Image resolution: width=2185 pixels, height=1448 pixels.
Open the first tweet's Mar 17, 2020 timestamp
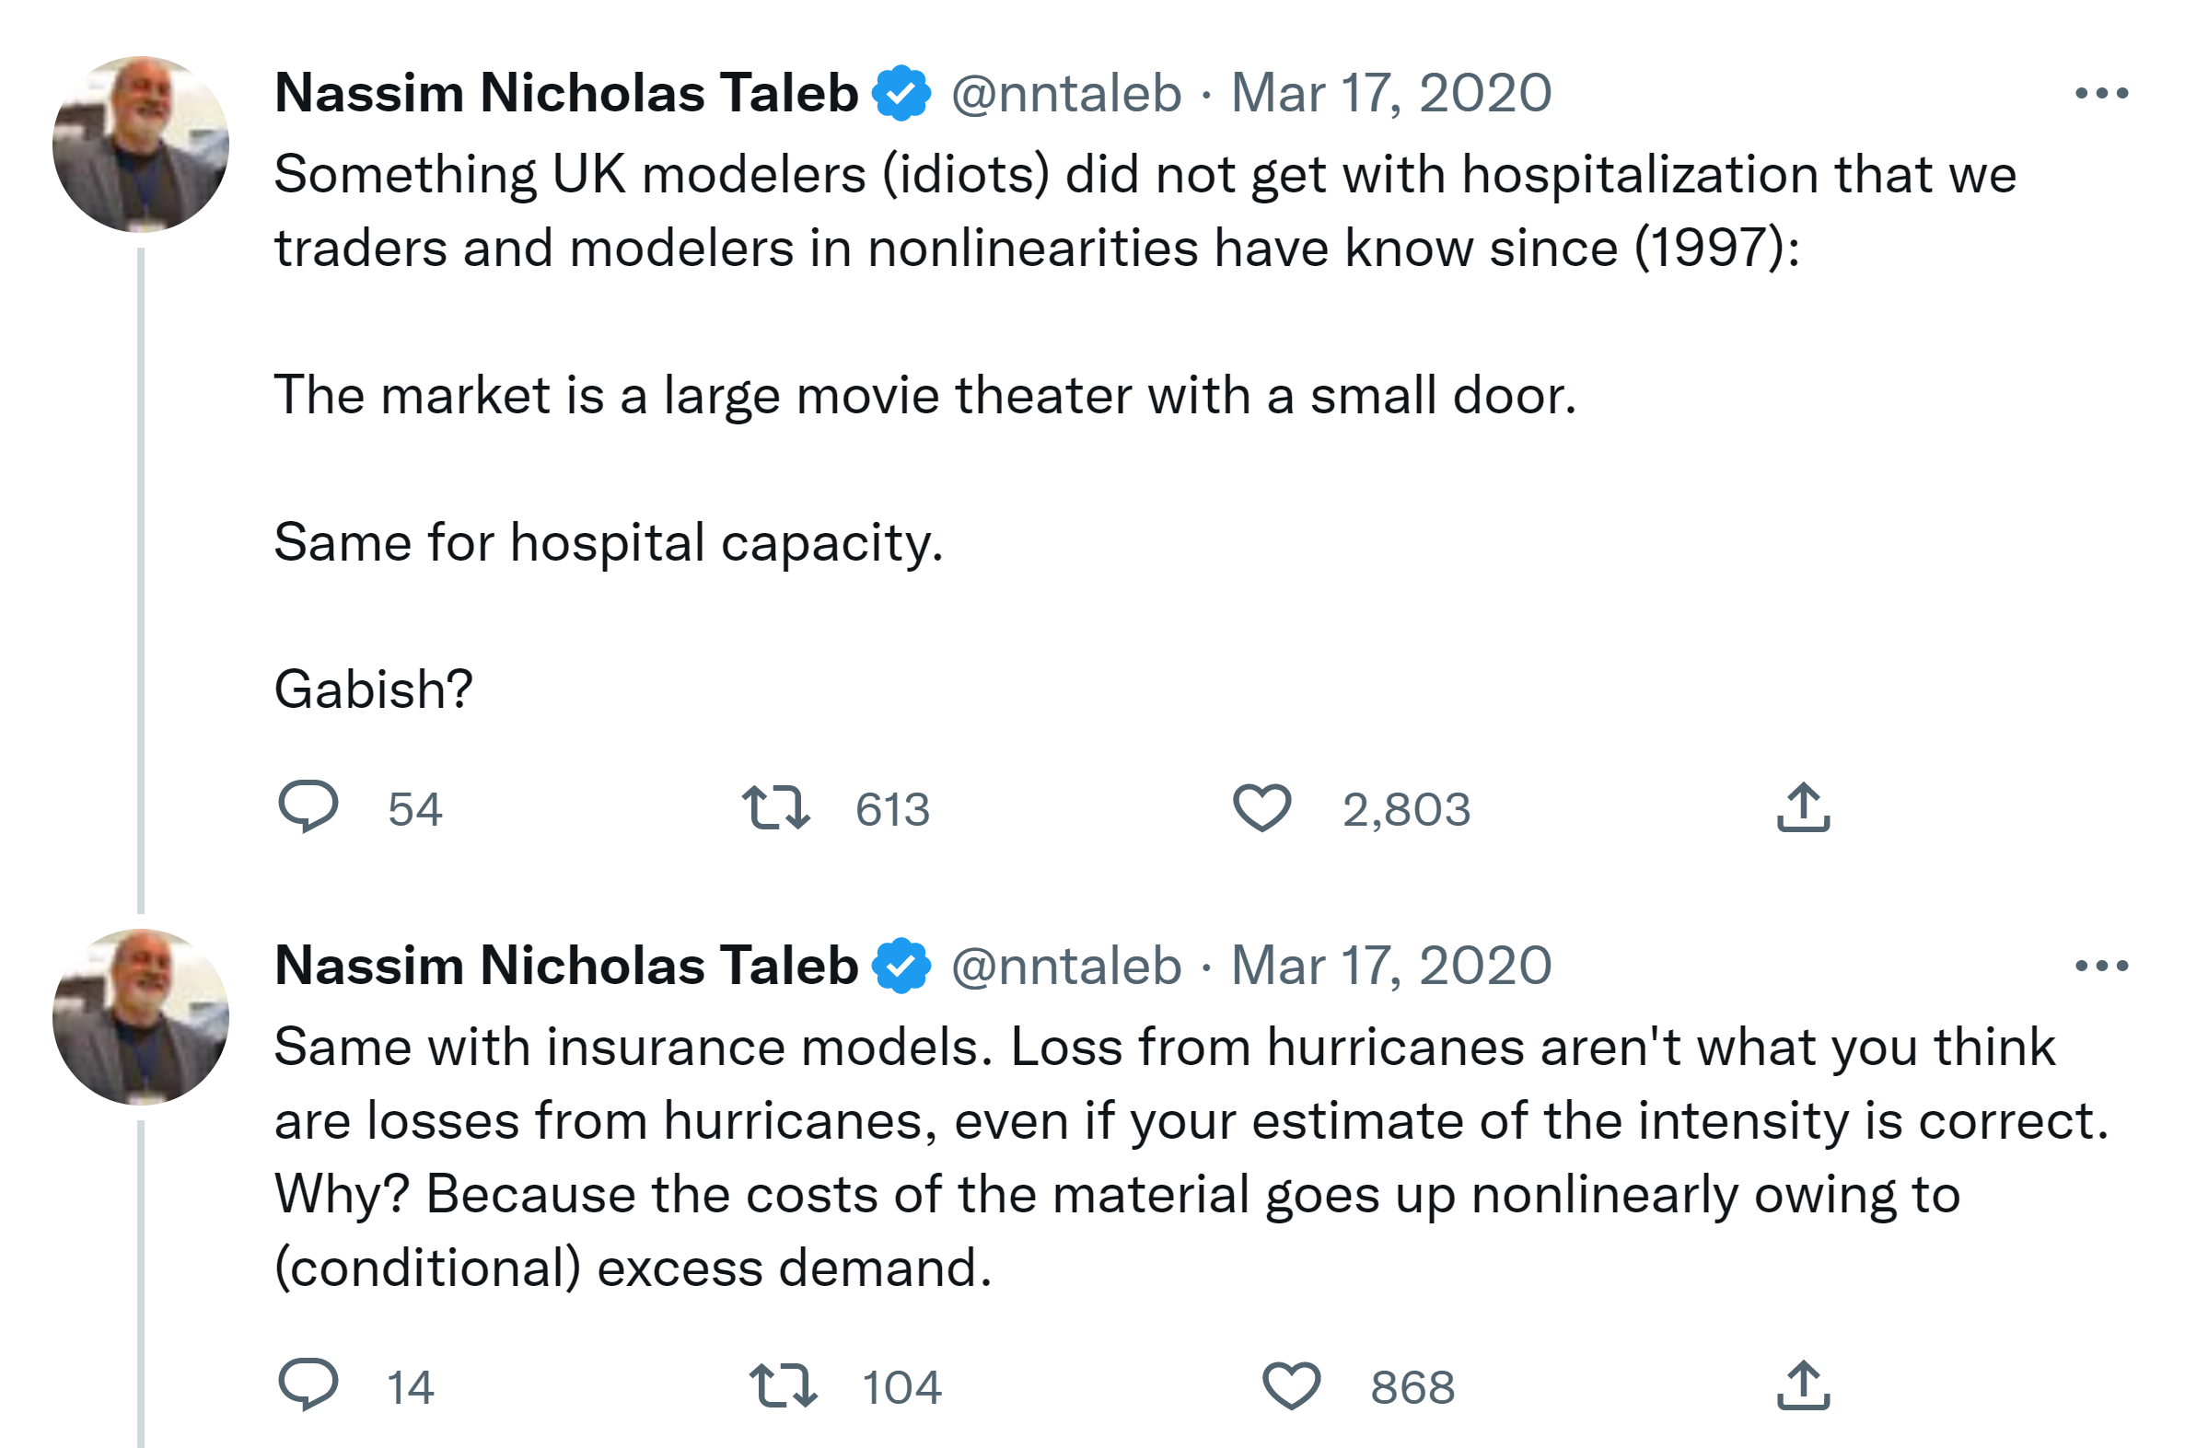coord(1390,93)
